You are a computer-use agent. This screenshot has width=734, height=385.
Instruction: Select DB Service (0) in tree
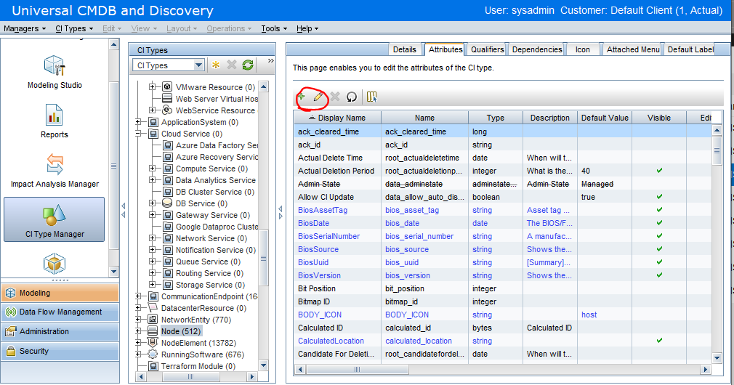pyautogui.click(x=202, y=203)
